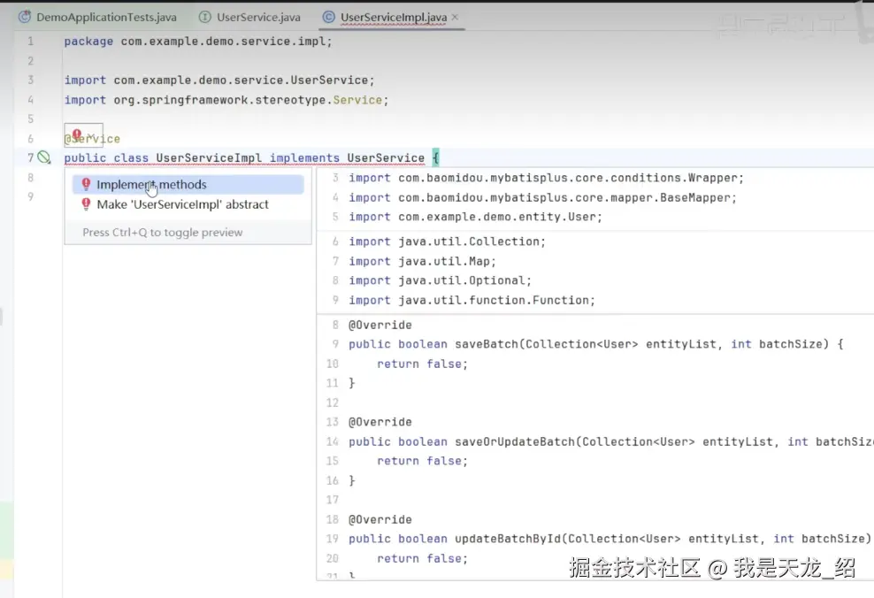Click @Override above saveBatch in preview

tap(380, 325)
